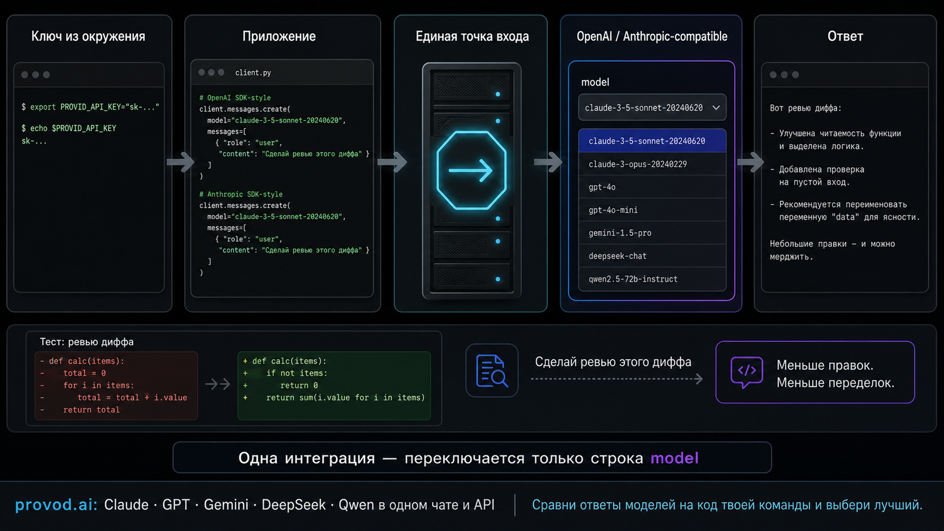Click the provod.ai brand link
Viewport: 944px width, 531px height.
pyautogui.click(x=56, y=505)
